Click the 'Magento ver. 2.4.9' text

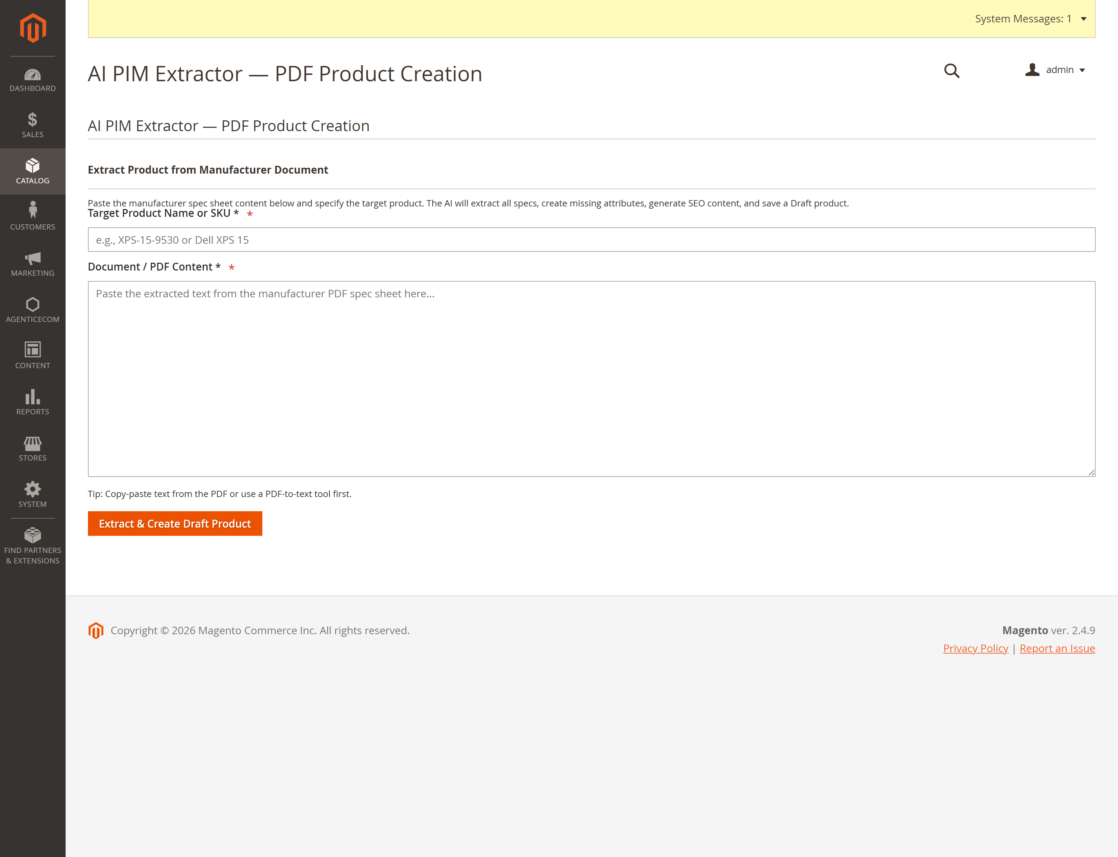(x=1049, y=630)
